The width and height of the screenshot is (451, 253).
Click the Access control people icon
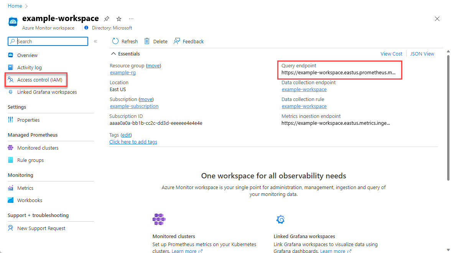click(x=11, y=80)
